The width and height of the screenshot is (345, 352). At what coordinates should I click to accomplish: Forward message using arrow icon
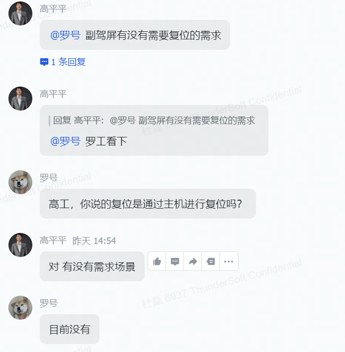(x=193, y=261)
